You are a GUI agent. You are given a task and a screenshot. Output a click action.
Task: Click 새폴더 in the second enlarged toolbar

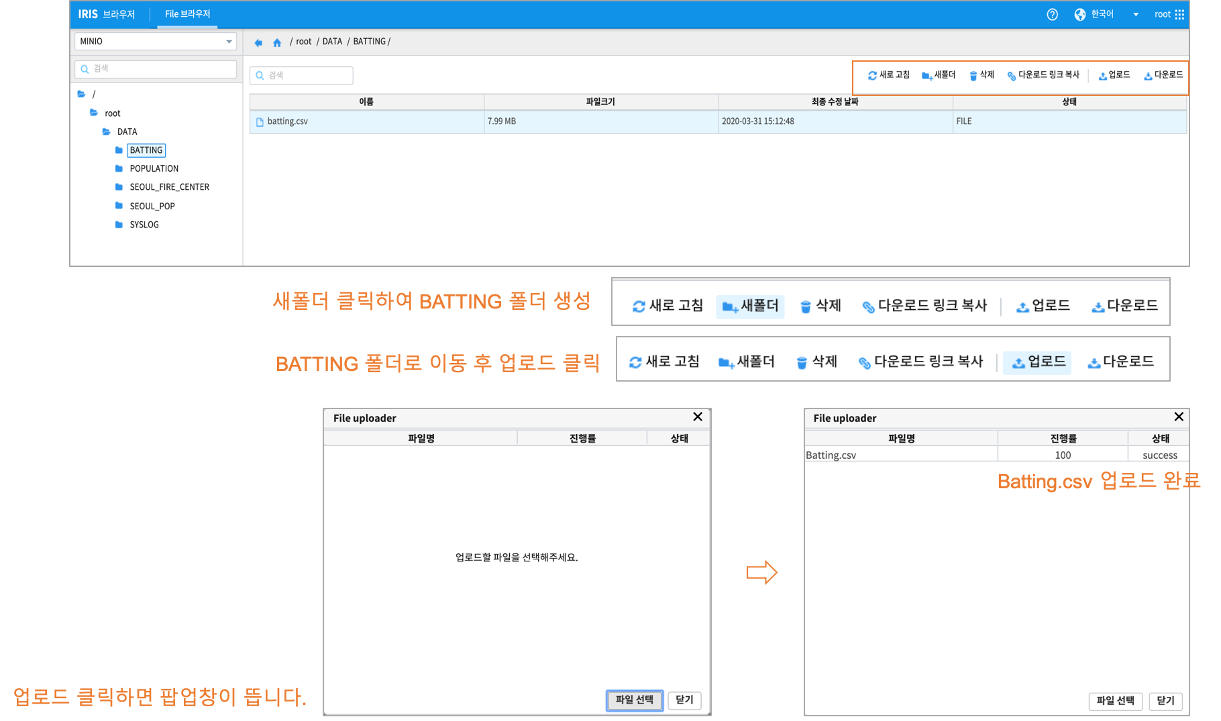pos(746,362)
